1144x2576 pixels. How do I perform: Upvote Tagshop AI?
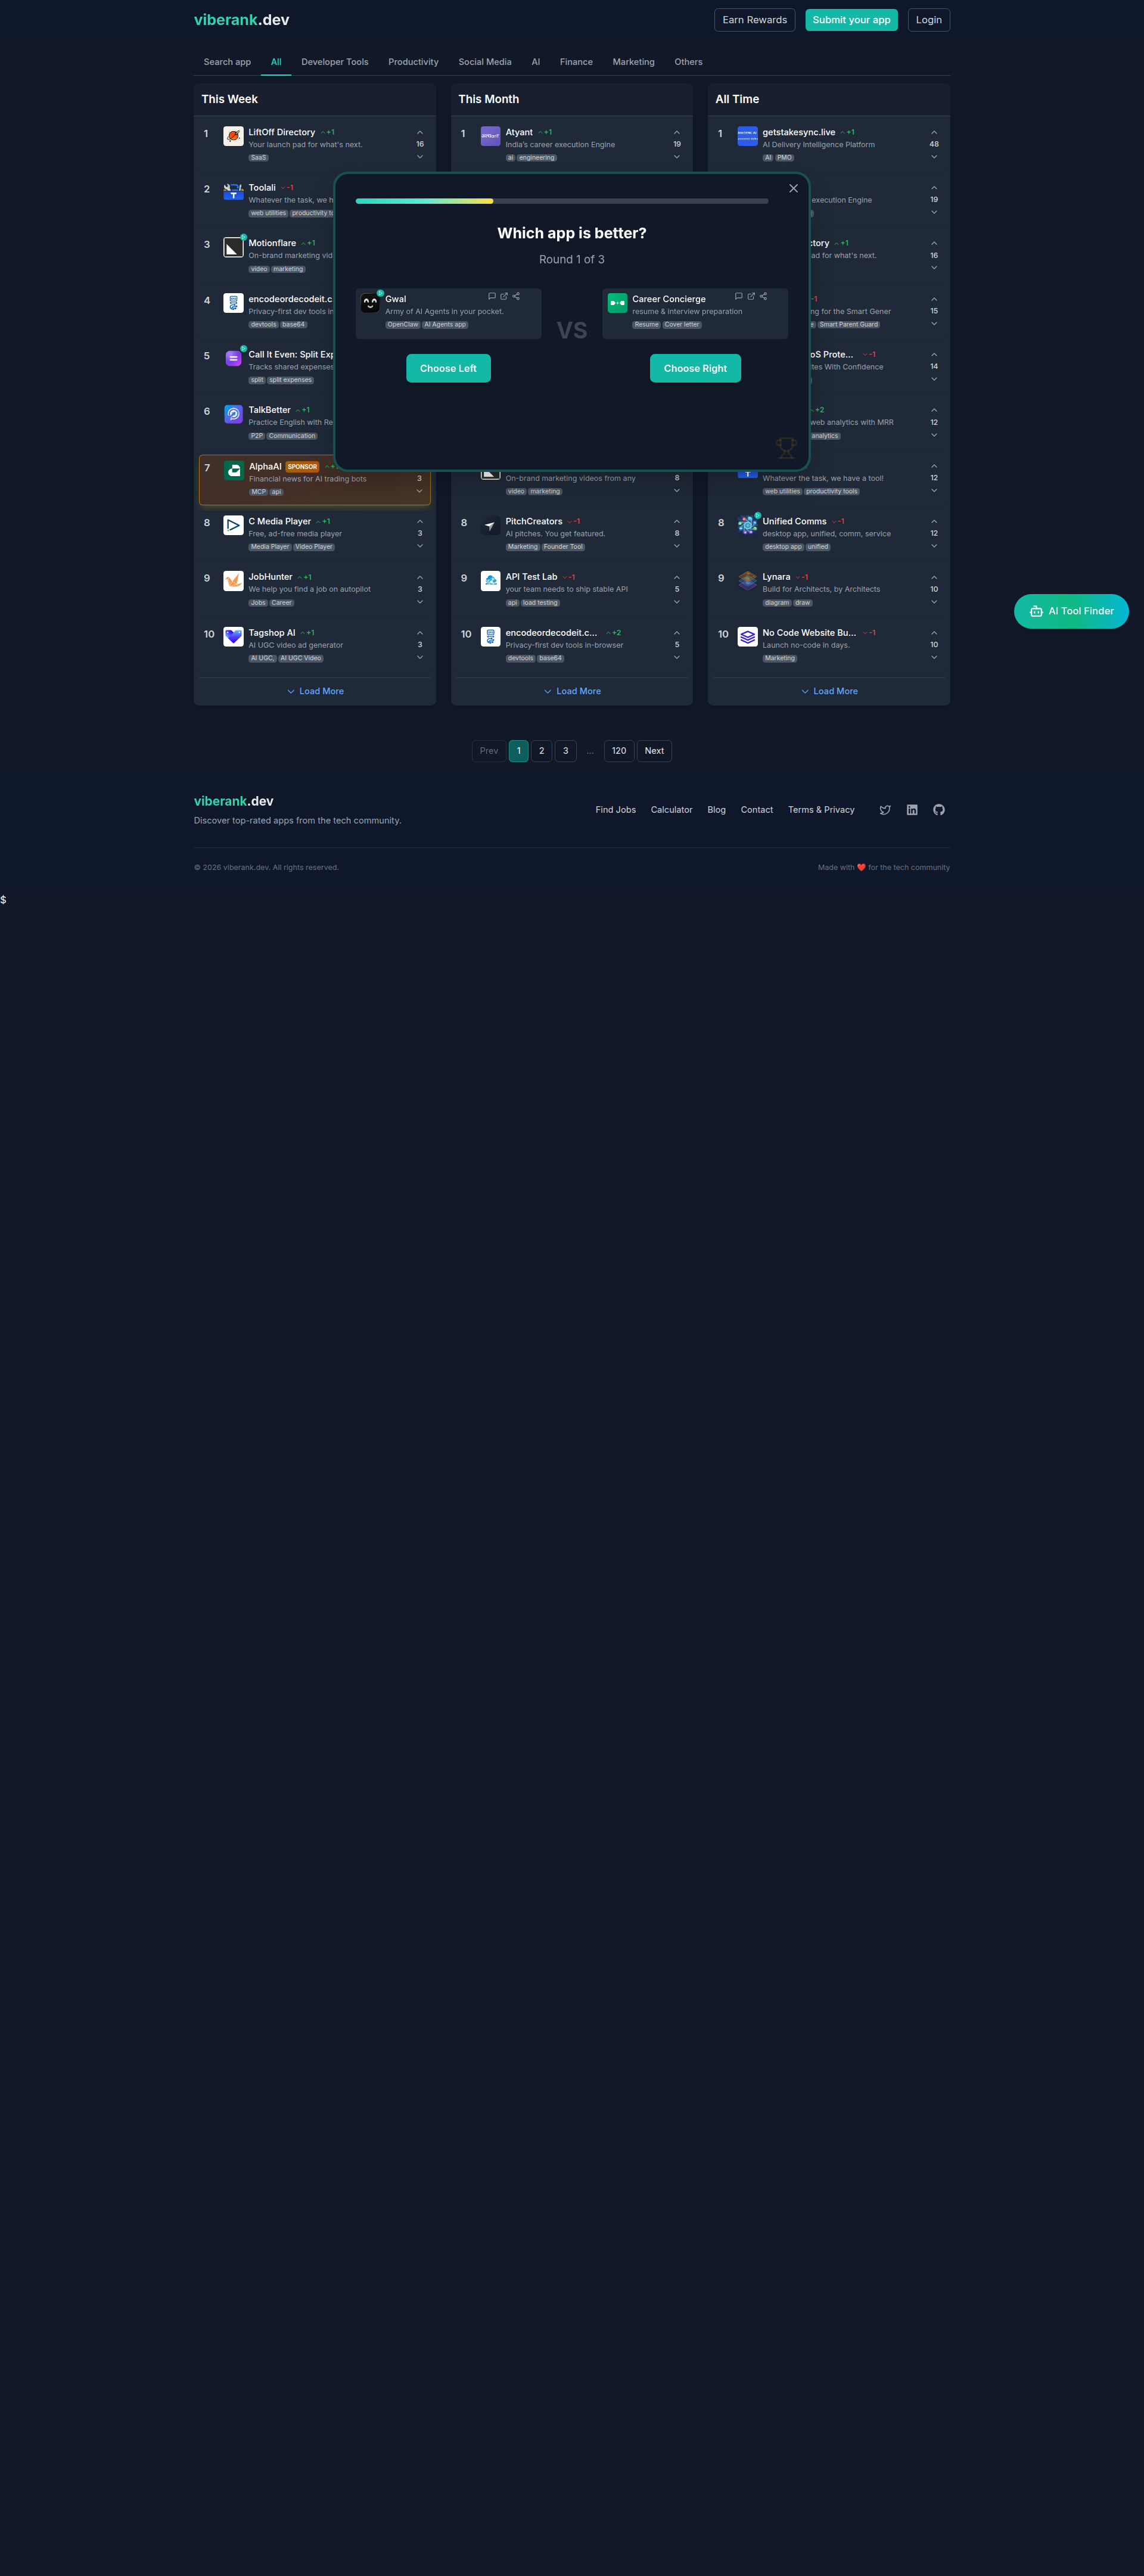point(420,632)
